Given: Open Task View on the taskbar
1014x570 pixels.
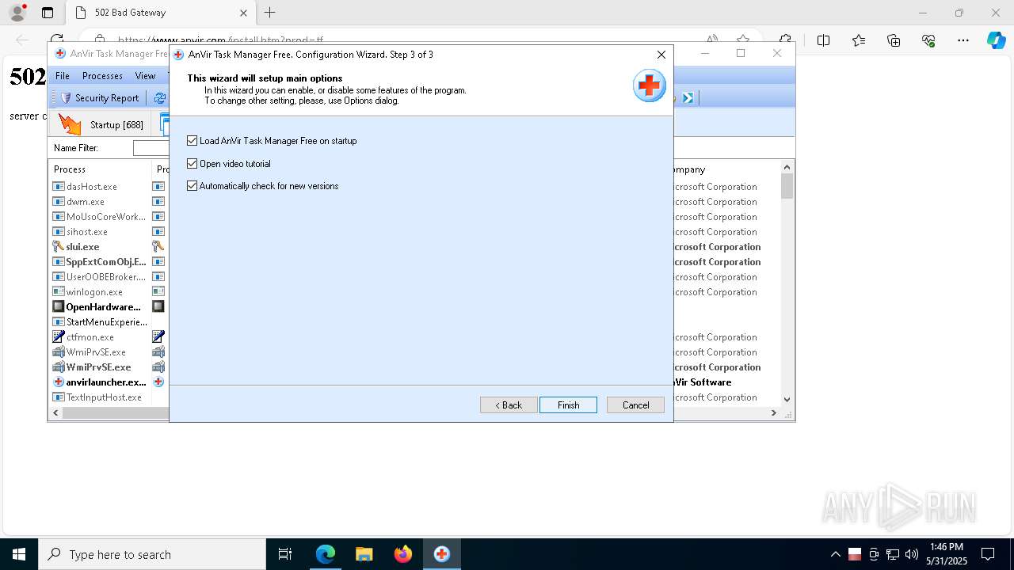Looking at the screenshot, I should (285, 554).
